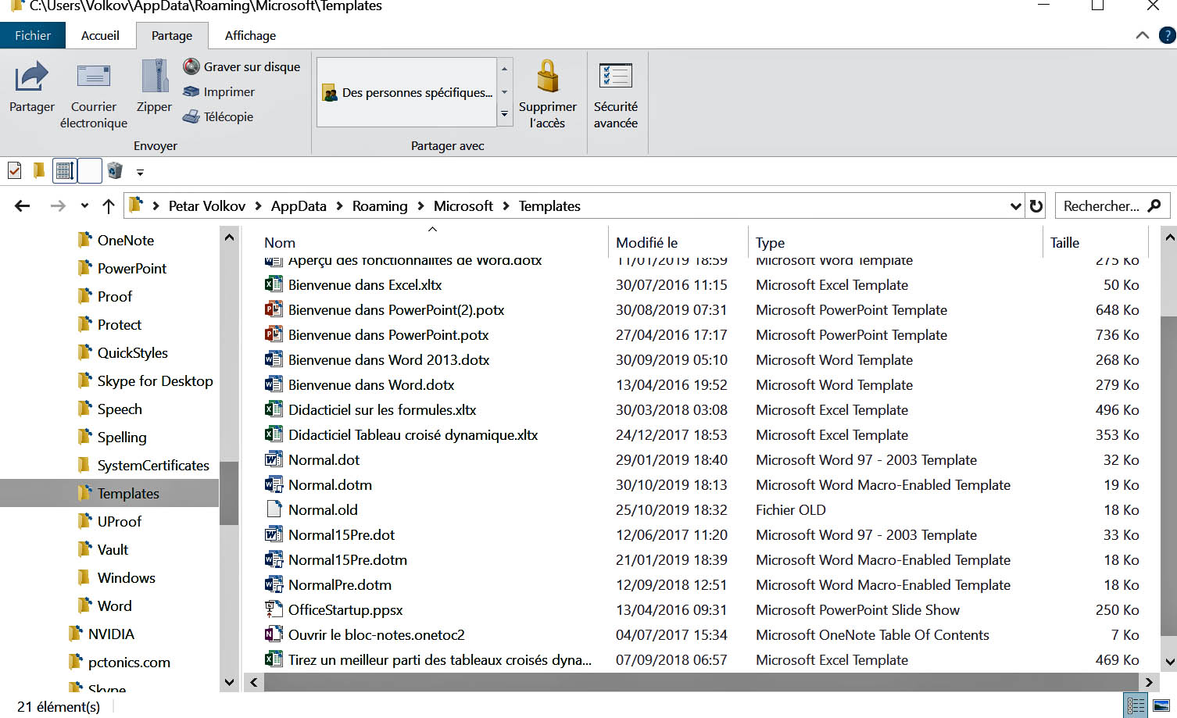This screenshot has width=1177, height=718.
Task: Switch to large icons view in status bar
Action: coord(1162,706)
